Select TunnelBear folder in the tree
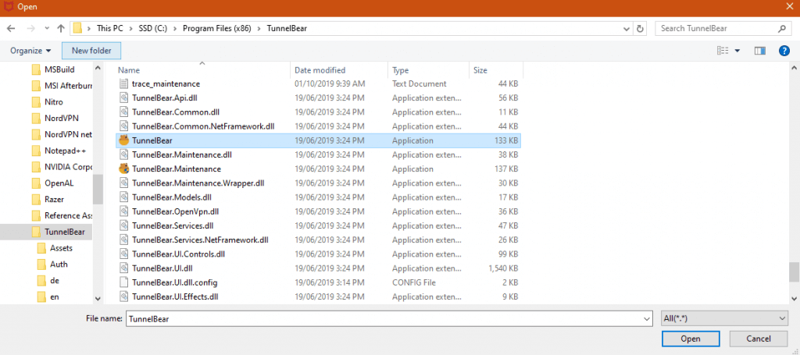The image size is (800, 355). click(58, 233)
